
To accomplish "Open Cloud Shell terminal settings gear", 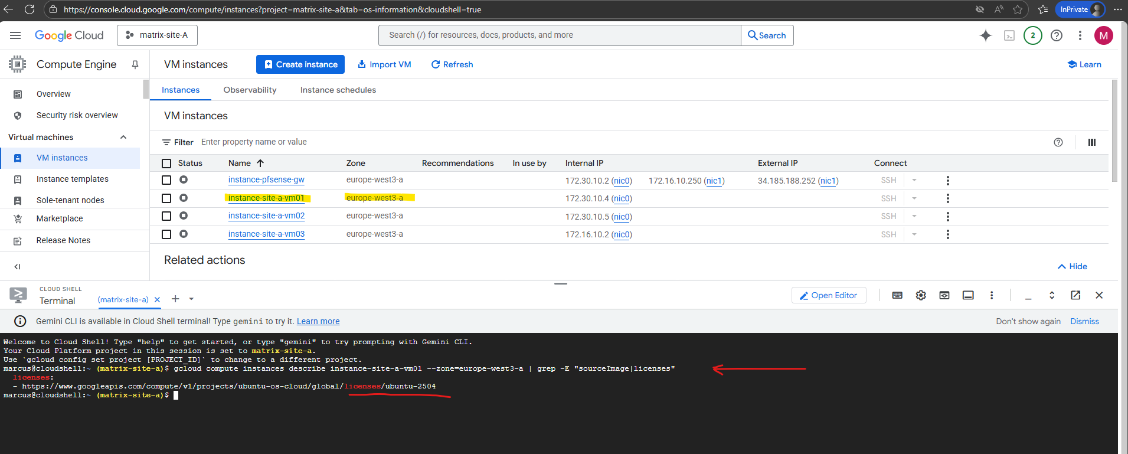I will (921, 295).
